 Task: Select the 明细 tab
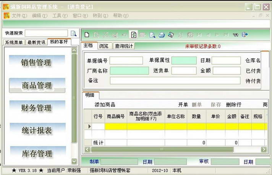click(90, 95)
